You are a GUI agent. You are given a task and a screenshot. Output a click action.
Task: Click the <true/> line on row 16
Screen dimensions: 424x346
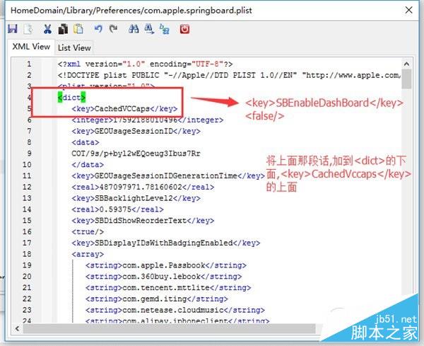click(x=88, y=232)
